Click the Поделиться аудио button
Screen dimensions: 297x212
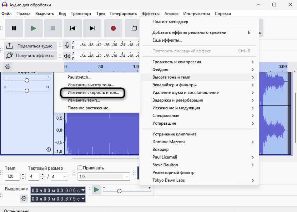(30, 46)
